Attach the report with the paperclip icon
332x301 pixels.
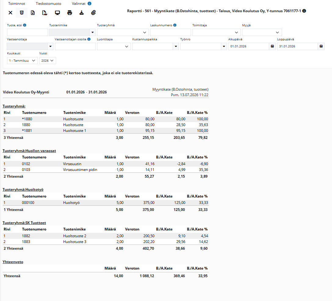tap(93, 13)
